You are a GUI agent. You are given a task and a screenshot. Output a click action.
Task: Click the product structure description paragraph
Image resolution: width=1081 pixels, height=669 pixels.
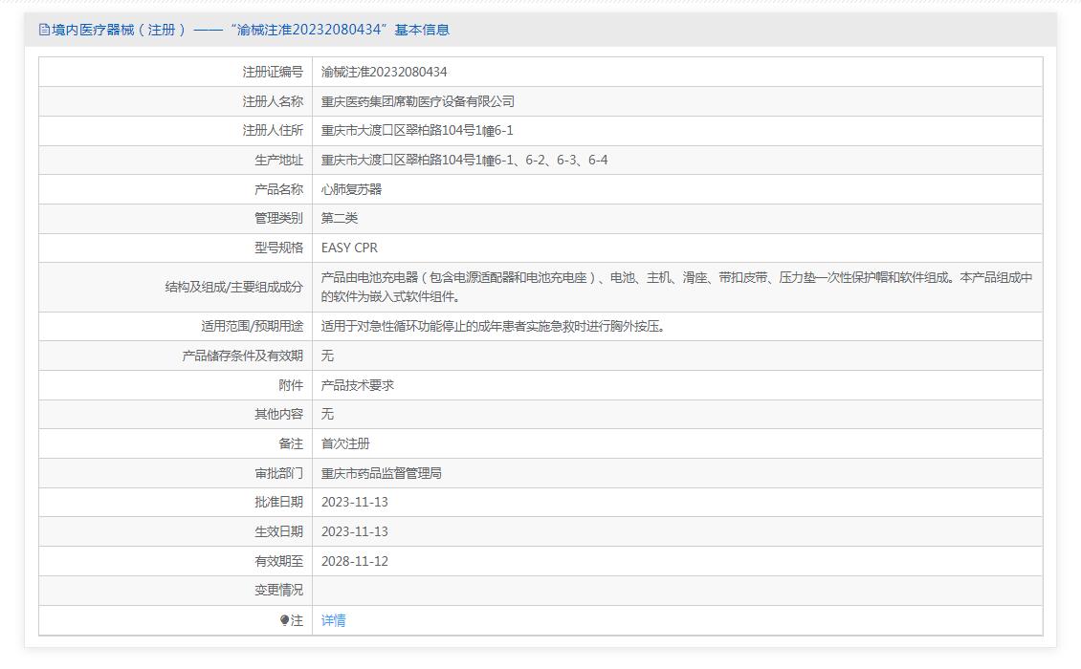coord(676,287)
